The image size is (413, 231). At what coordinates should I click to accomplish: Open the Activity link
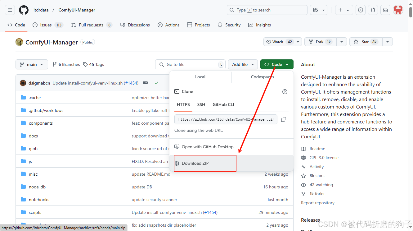[312, 167]
